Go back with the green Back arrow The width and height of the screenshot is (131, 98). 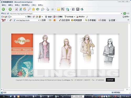(x=3, y=9)
